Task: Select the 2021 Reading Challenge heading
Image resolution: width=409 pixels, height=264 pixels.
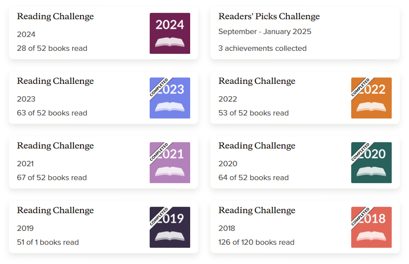Action: (x=55, y=146)
